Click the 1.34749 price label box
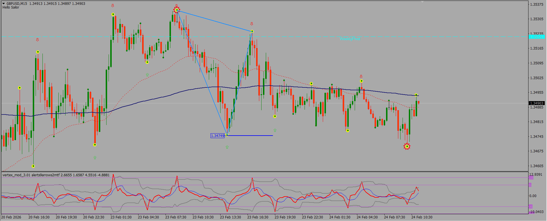This screenshot has height=221, width=547. pyautogui.click(x=218, y=136)
